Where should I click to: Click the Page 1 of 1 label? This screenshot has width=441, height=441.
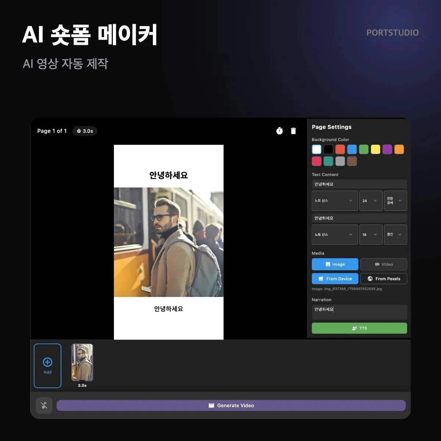[x=52, y=131]
